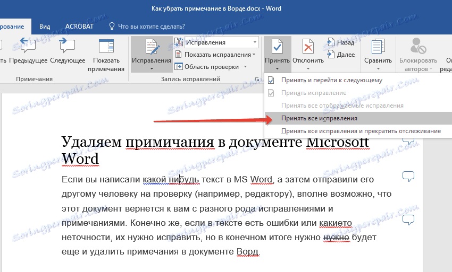452x272 pixels.
Task: Click the Reject red X icon
Action: (x=308, y=47)
